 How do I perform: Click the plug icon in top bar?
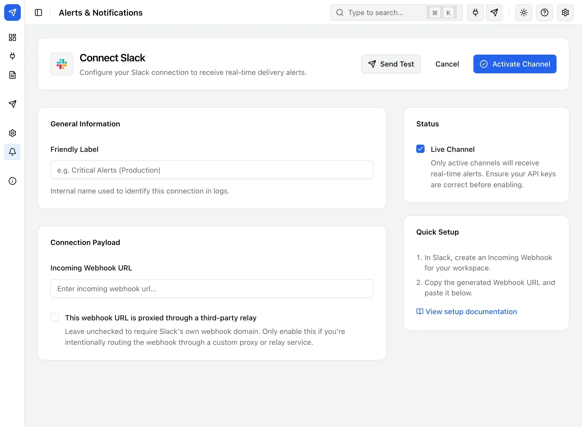point(475,12)
